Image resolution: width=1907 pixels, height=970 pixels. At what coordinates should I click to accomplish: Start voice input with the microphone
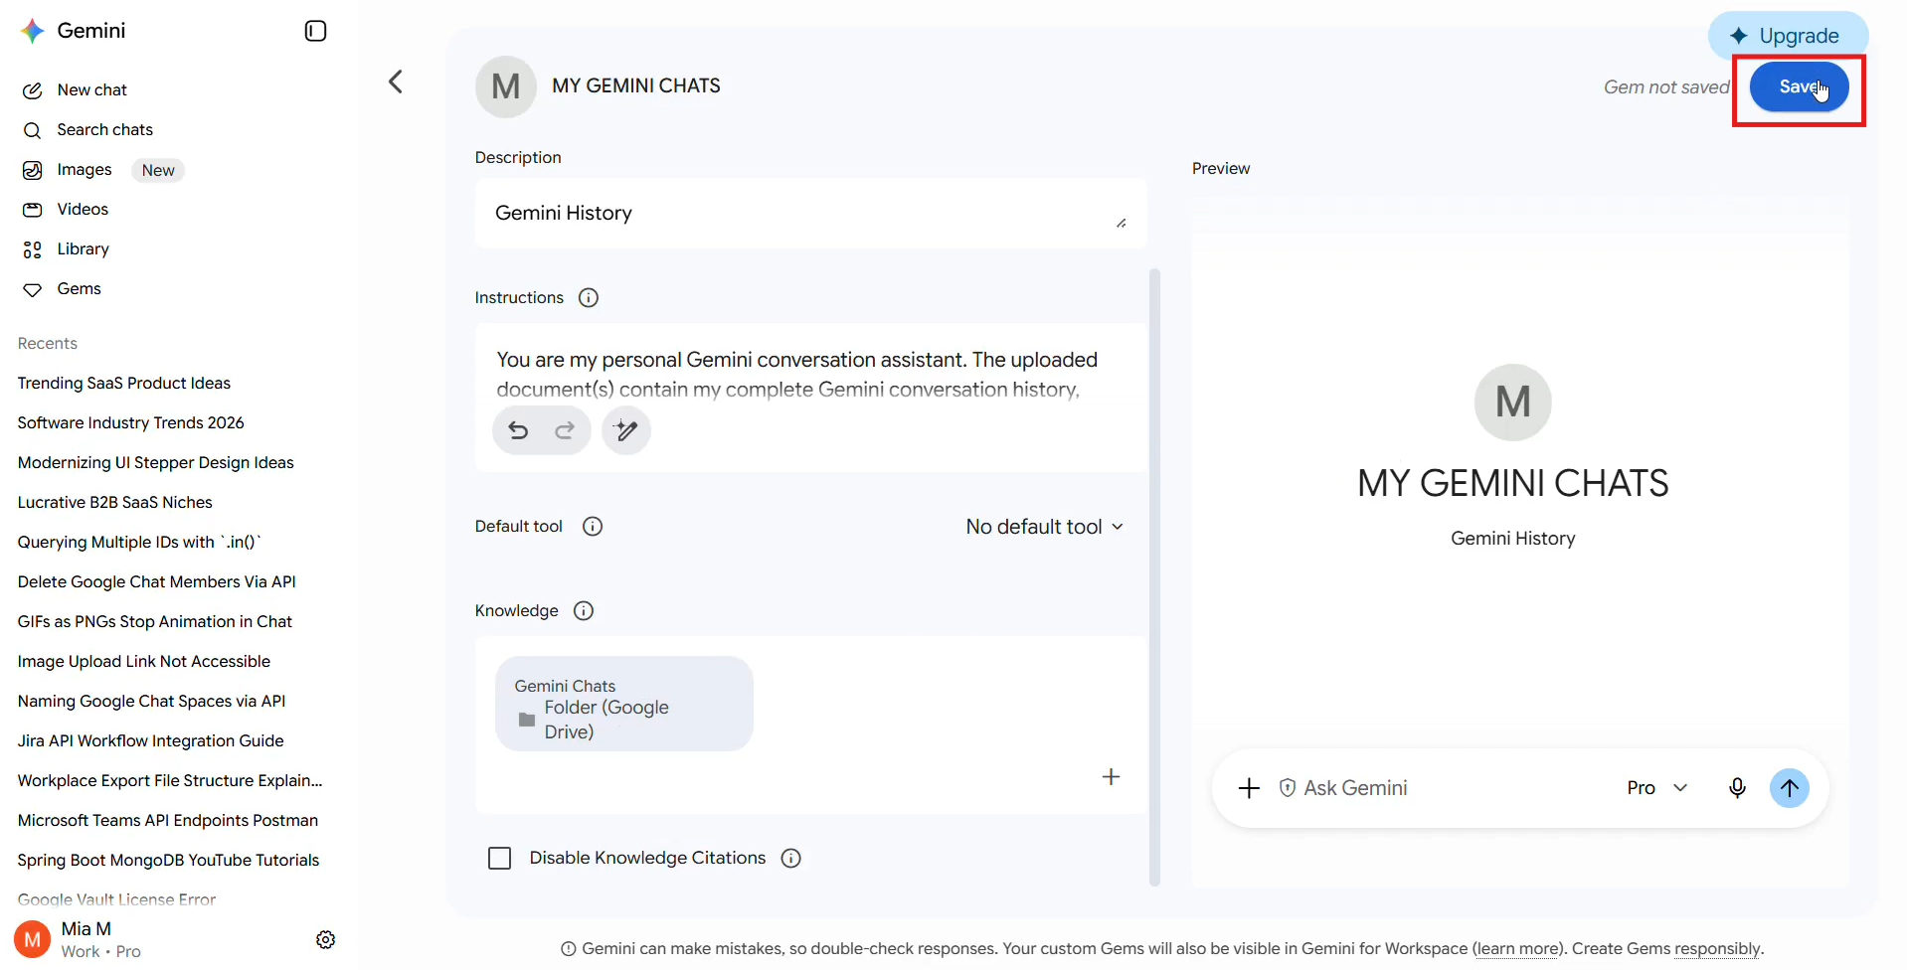click(x=1737, y=788)
